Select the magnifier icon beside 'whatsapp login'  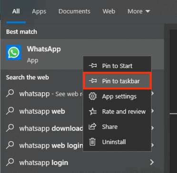[x=10, y=163]
